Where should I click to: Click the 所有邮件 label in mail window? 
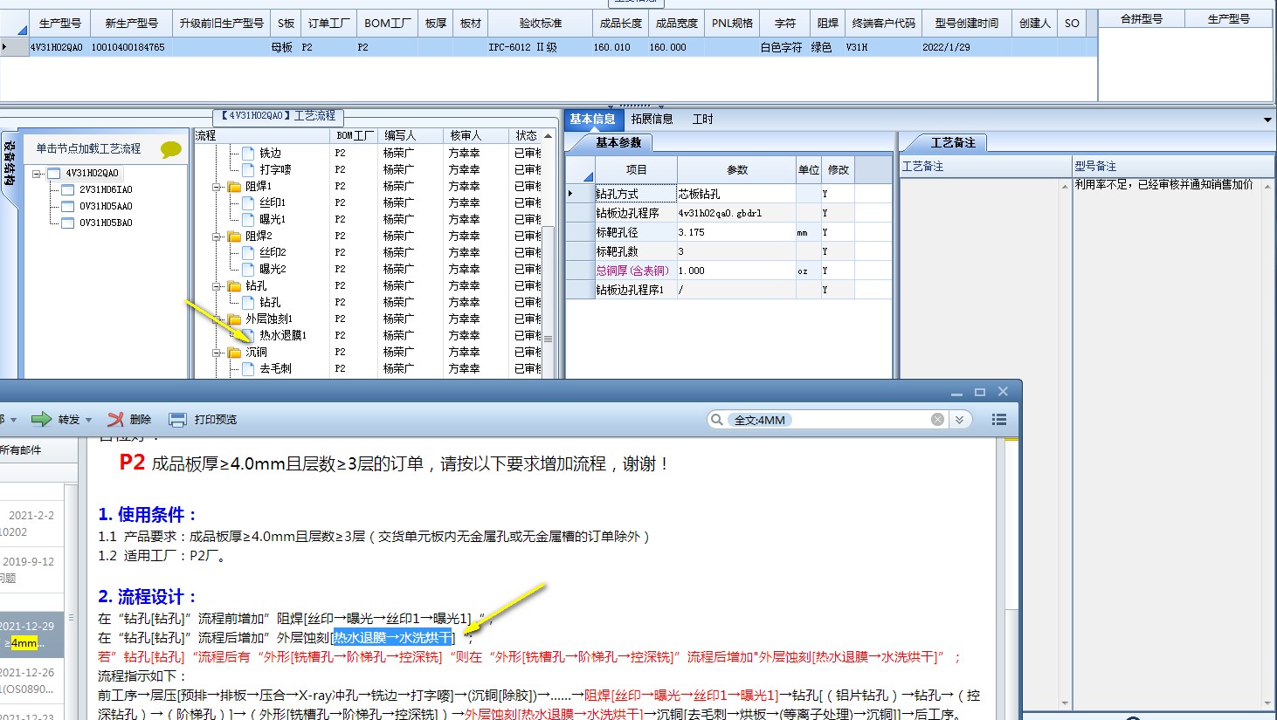click(x=20, y=450)
